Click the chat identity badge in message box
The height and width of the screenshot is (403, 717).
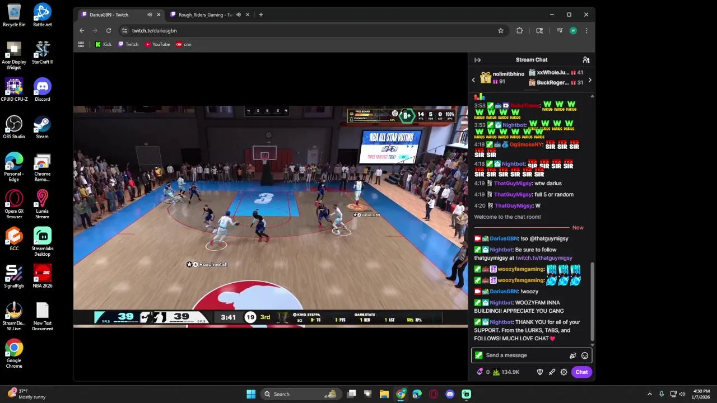[478, 355]
